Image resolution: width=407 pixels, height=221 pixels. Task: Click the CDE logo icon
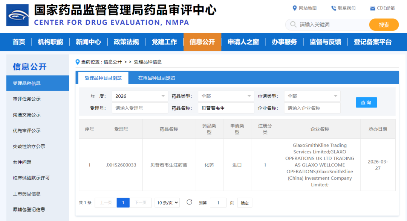[x=17, y=15]
